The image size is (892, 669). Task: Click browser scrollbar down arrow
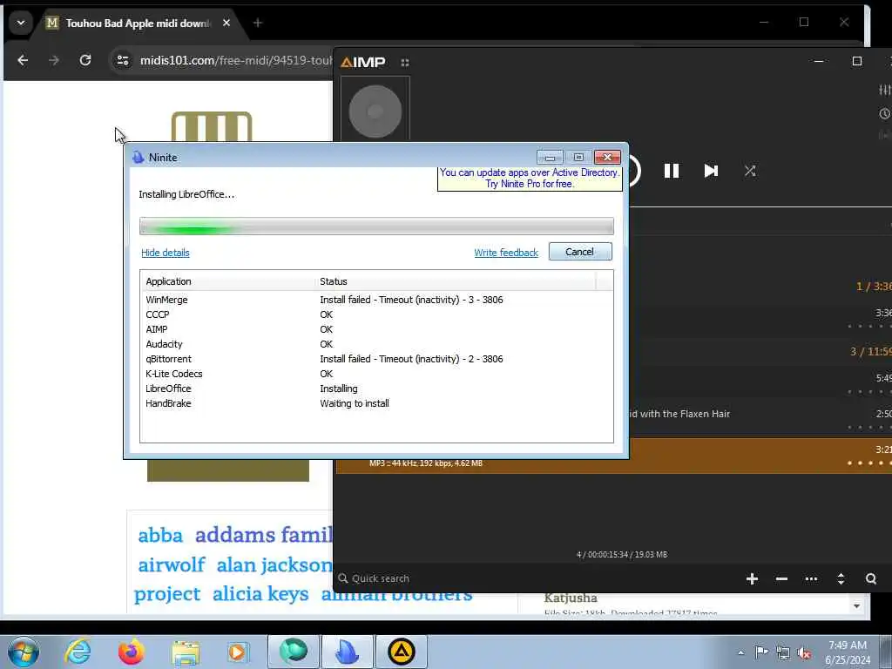[x=857, y=606]
